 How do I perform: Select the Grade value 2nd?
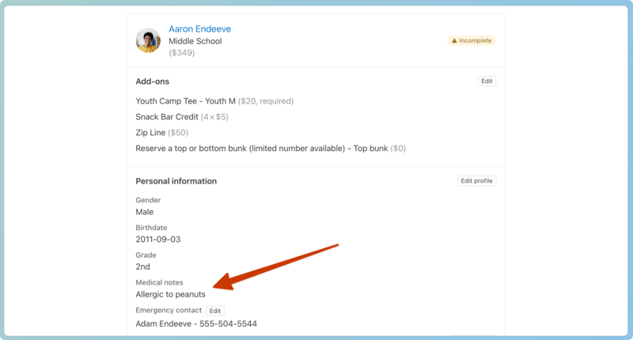142,267
